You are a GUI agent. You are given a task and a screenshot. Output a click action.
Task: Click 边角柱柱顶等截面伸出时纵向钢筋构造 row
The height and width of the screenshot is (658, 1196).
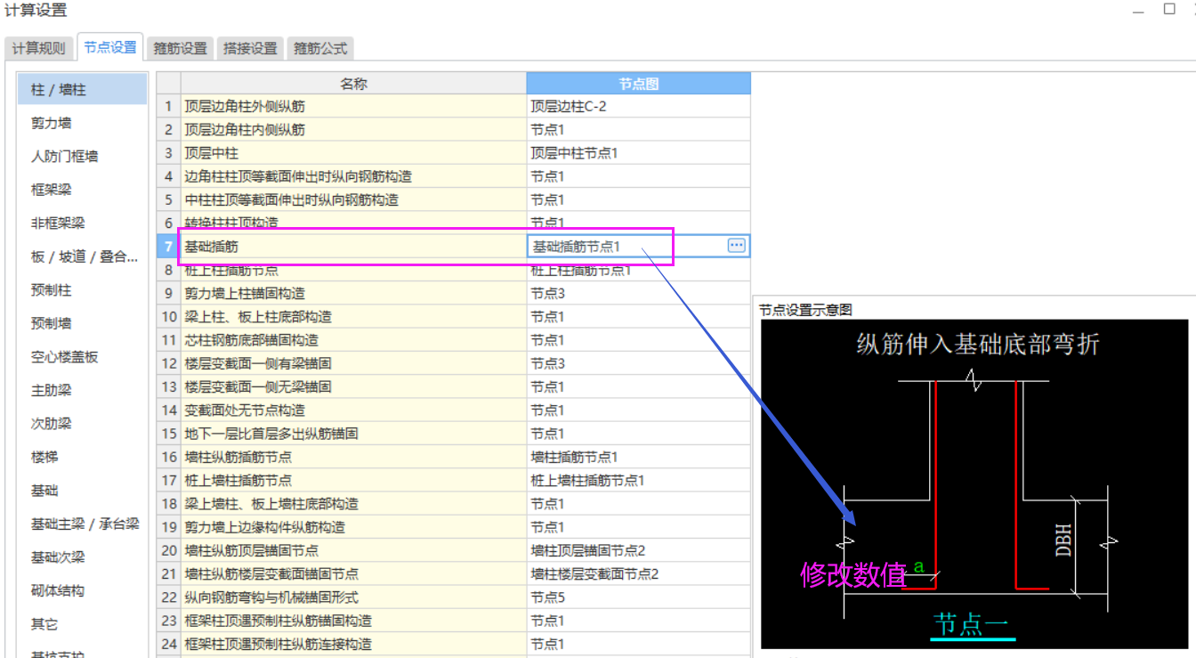[354, 176]
